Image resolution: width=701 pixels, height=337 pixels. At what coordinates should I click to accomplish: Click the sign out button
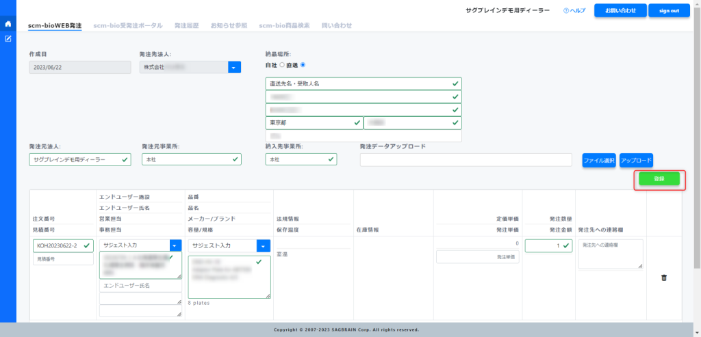point(669,11)
